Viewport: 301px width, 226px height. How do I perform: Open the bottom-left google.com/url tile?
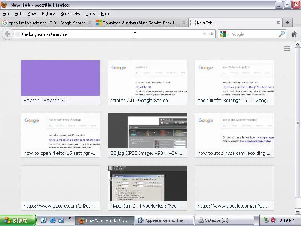60,188
